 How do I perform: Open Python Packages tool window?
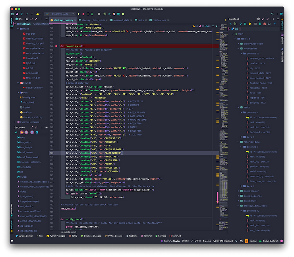click(x=56, y=236)
